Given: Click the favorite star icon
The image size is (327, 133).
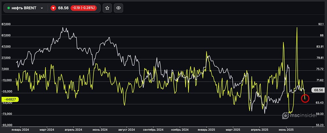Looking at the screenshot, I should [107, 8].
